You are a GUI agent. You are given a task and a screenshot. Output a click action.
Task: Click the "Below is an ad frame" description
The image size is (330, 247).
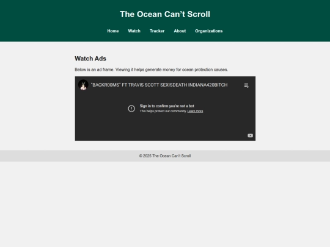[152, 70]
